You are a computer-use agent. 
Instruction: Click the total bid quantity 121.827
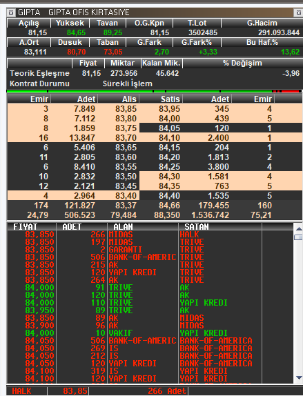tap(79, 206)
